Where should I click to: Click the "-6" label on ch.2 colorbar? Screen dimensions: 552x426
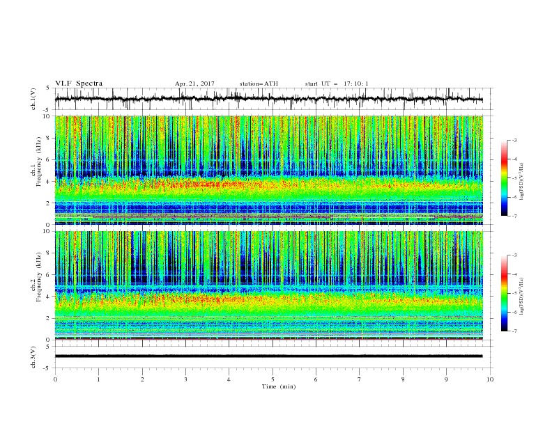(x=514, y=312)
